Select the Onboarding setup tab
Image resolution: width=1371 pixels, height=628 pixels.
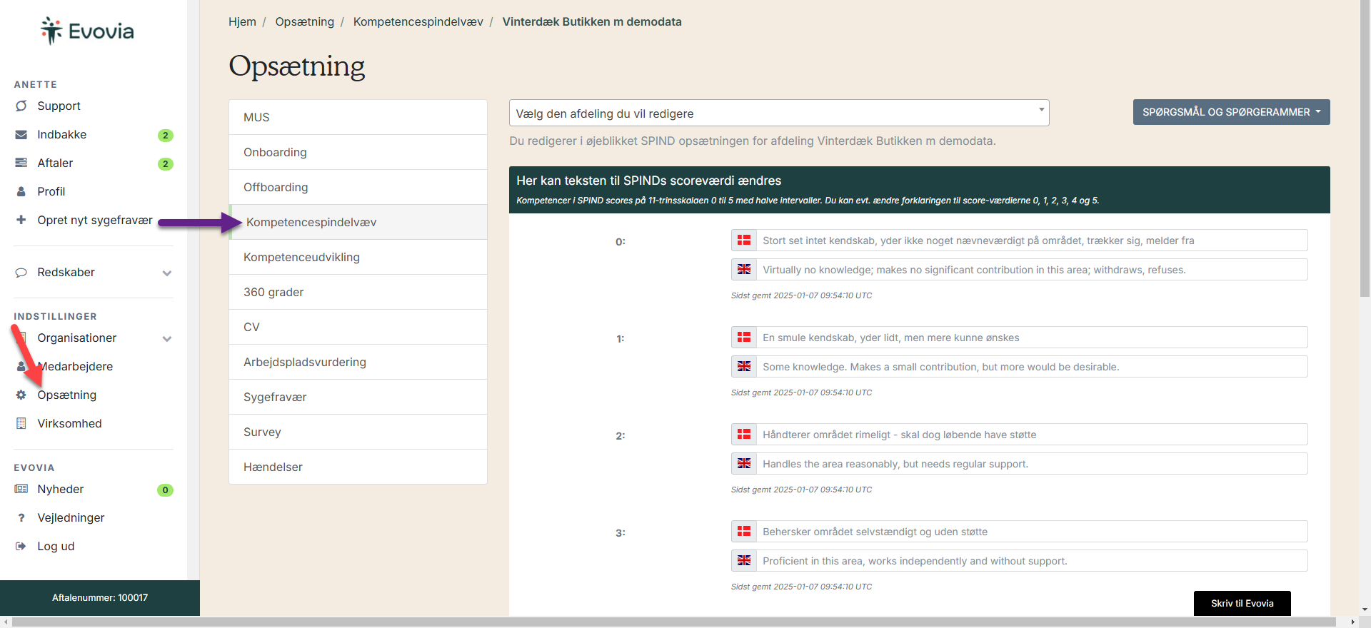[358, 152]
